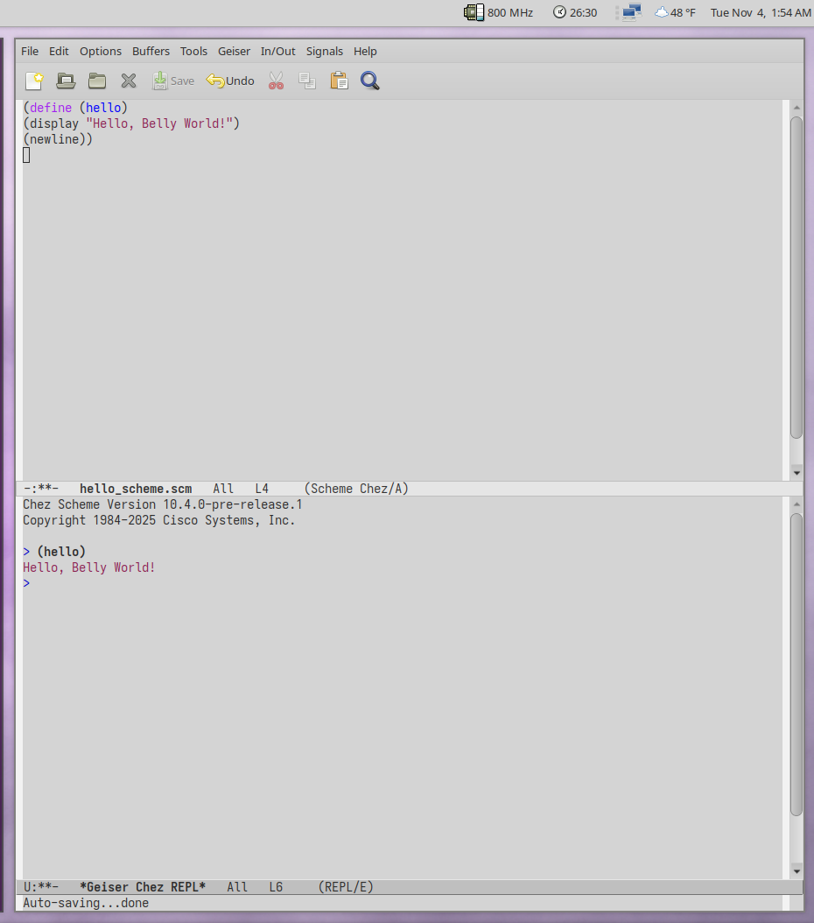Open the Help menu
814x923 pixels.
click(x=365, y=51)
